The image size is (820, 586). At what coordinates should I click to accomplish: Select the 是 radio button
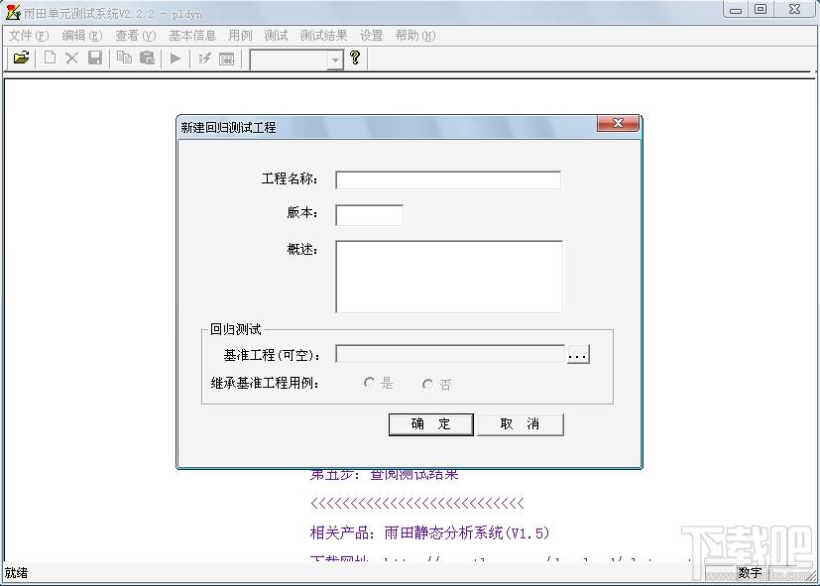coord(369,383)
